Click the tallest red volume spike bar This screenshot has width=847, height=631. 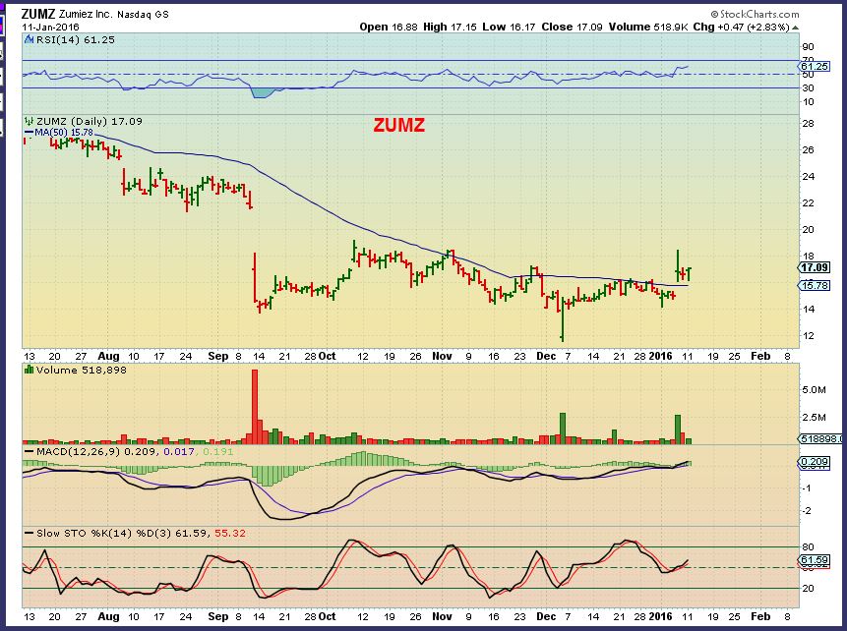255,407
